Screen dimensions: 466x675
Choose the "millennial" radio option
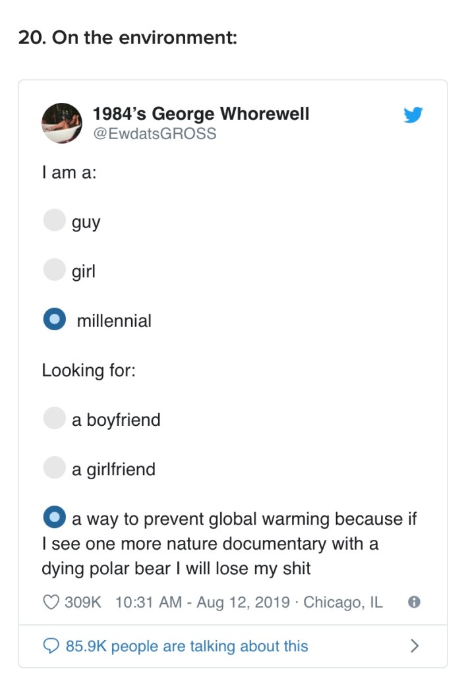[54, 319]
